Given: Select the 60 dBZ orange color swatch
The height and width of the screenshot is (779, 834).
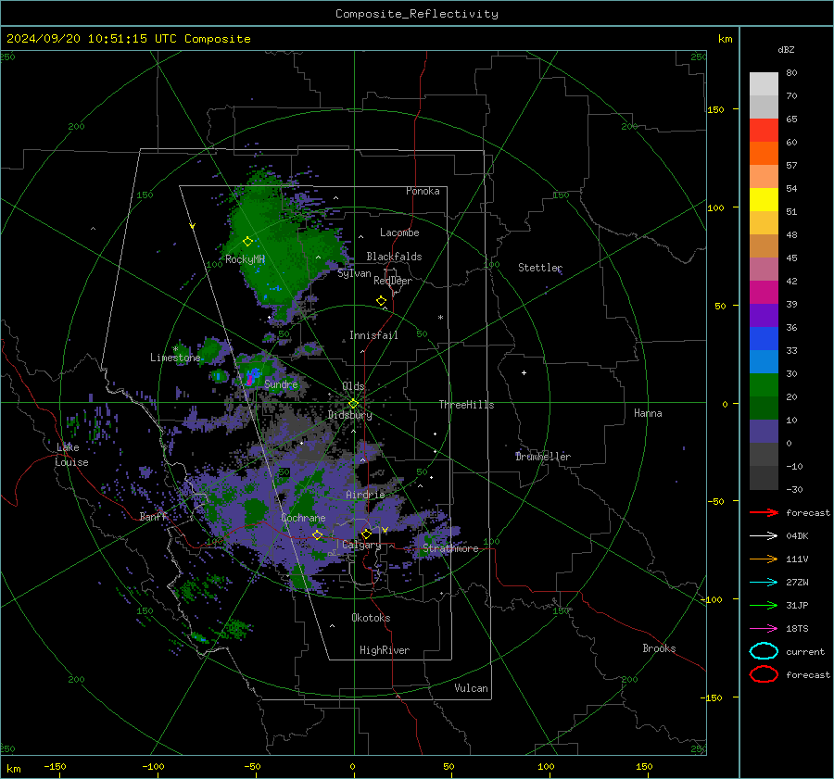Looking at the screenshot, I should [764, 153].
